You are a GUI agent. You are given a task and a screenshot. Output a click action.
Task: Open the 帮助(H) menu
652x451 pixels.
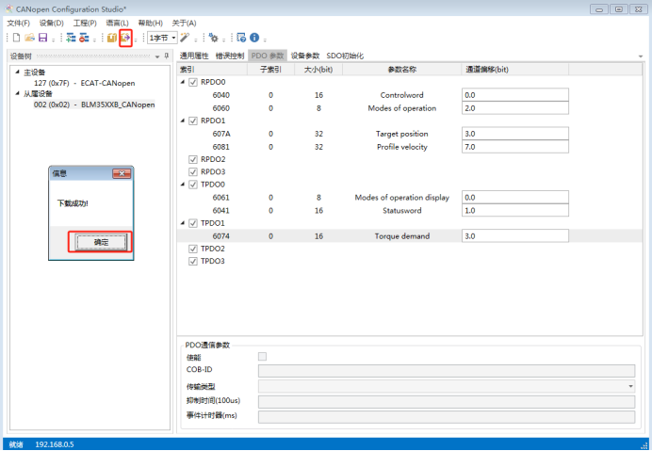[151, 23]
